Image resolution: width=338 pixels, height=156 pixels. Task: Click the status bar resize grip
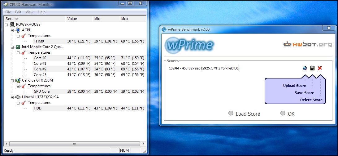(x=145, y=151)
